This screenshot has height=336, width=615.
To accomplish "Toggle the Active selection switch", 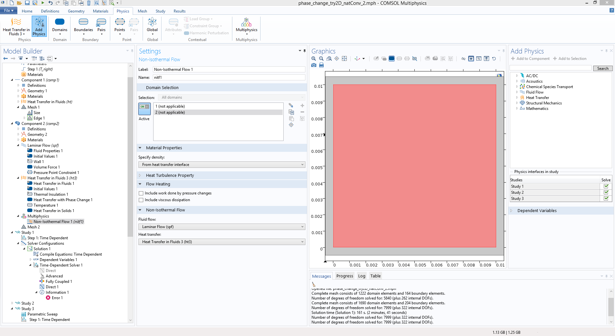I will 144,109.
